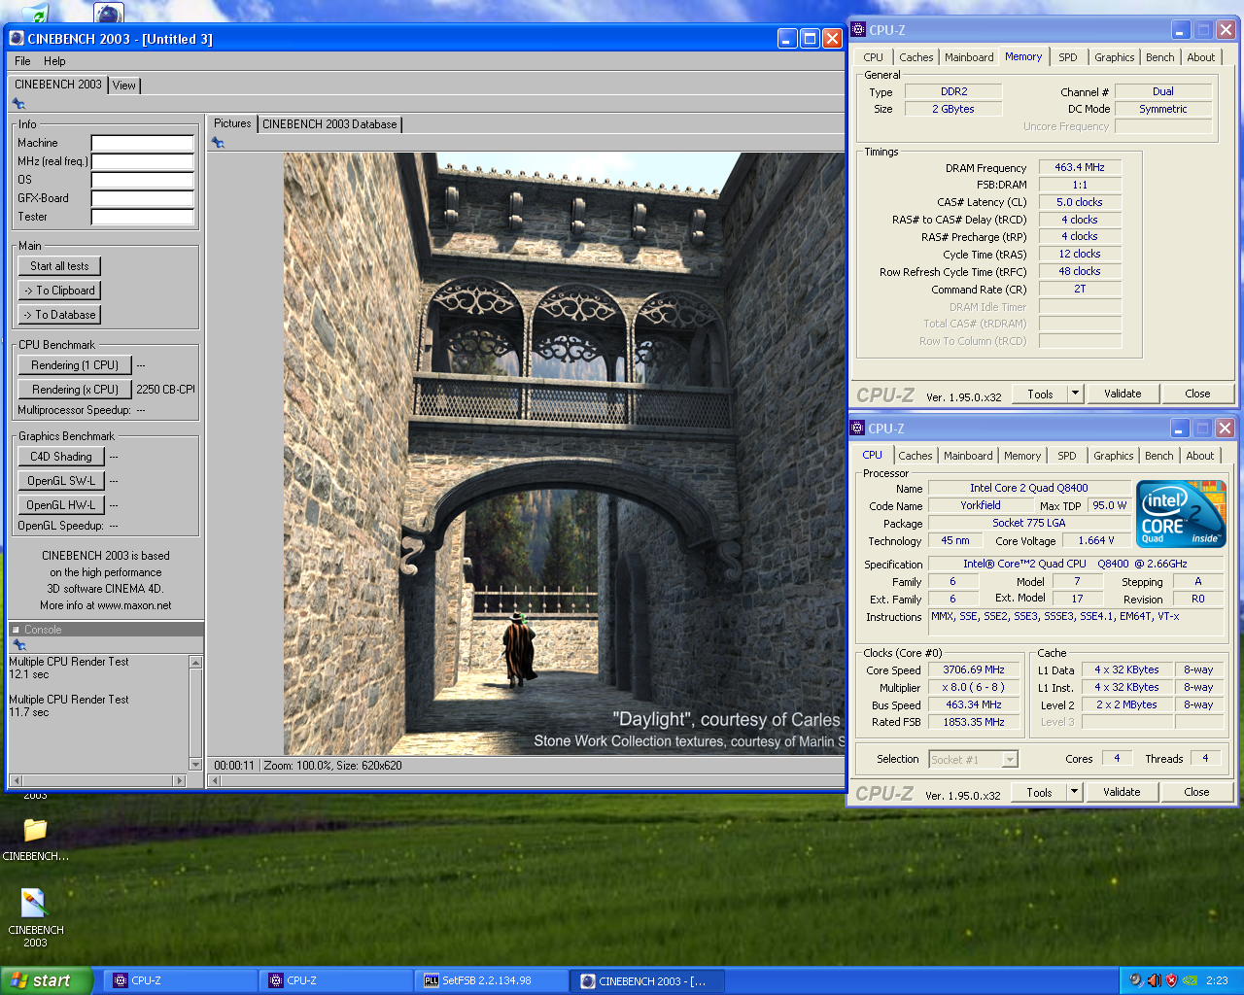Image resolution: width=1244 pixels, height=995 pixels.
Task: Click the To Database button
Action: 59,315
